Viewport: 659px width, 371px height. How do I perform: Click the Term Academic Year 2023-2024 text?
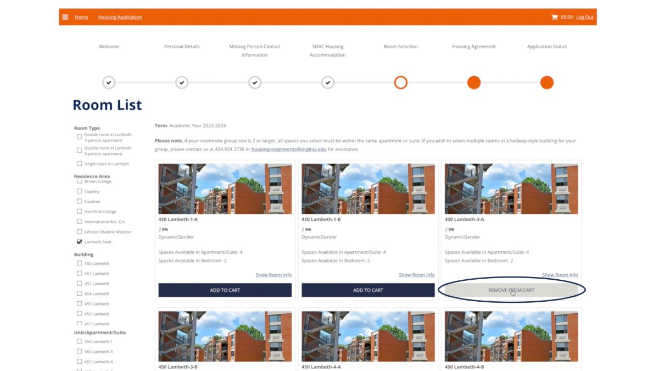tap(191, 126)
